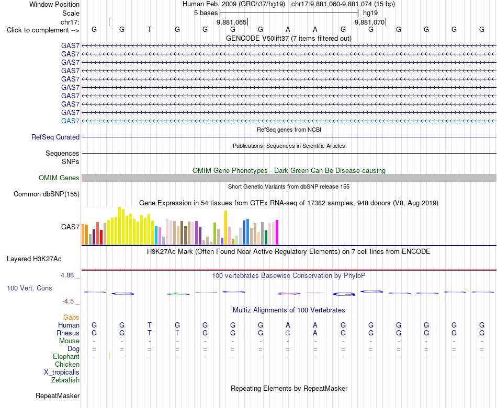
Task: Click the cyan bar in GTEx chart
Action: click(x=156, y=235)
